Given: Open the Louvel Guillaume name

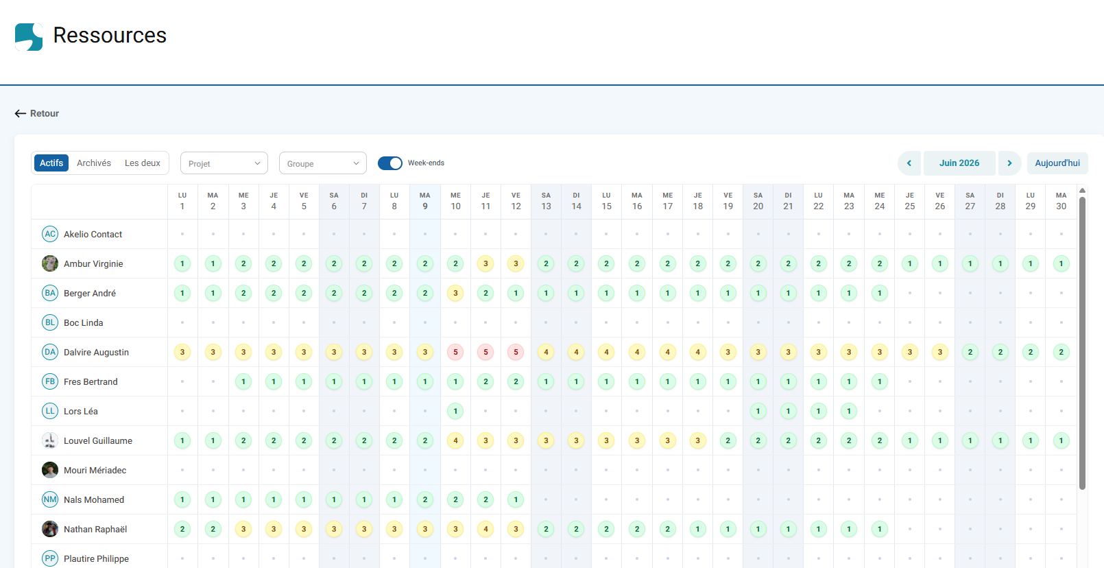Looking at the screenshot, I should click(98, 441).
